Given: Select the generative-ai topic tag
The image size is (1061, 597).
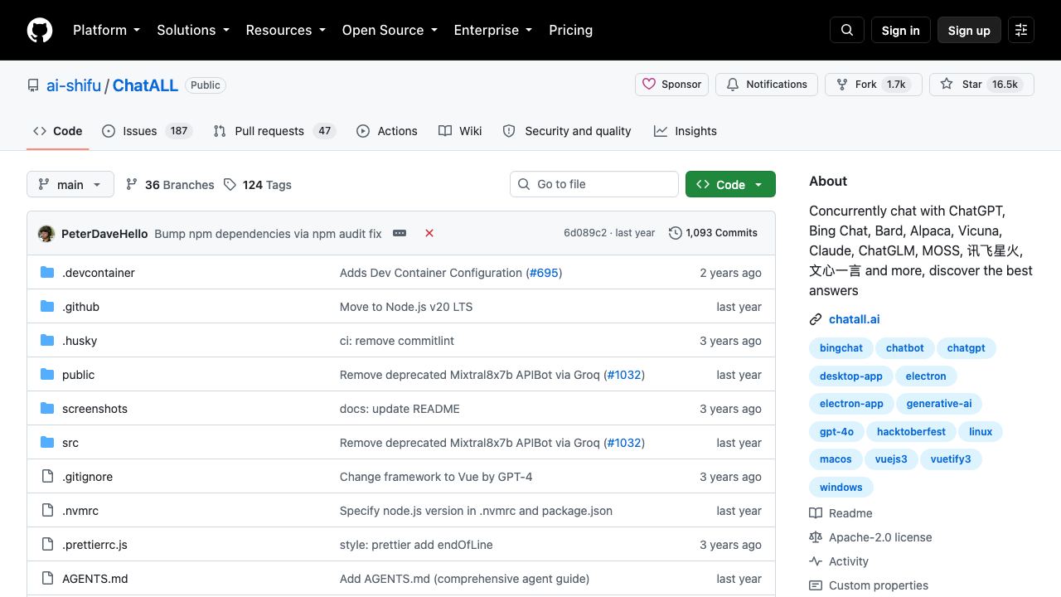Looking at the screenshot, I should click(939, 404).
